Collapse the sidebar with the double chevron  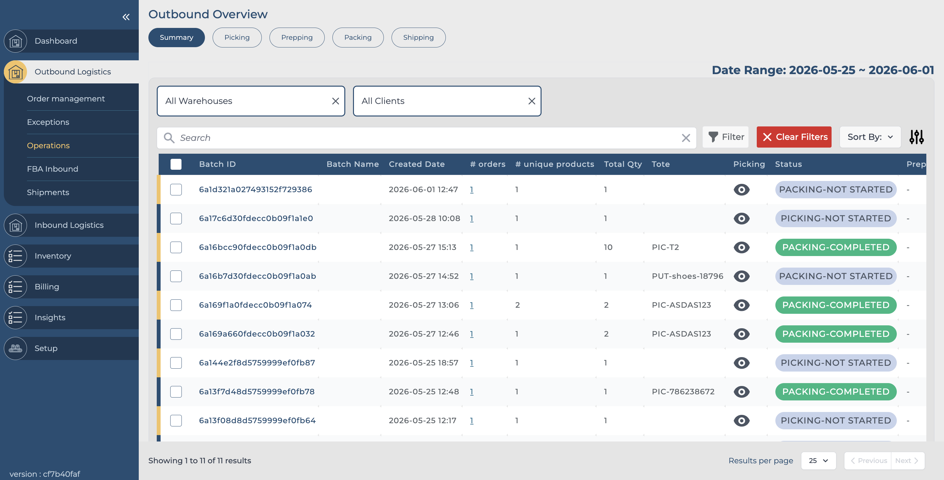(126, 17)
